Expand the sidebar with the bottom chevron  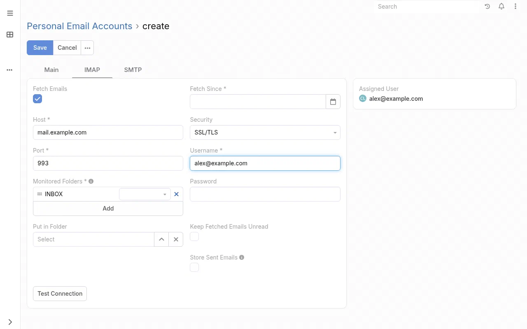coord(10,322)
